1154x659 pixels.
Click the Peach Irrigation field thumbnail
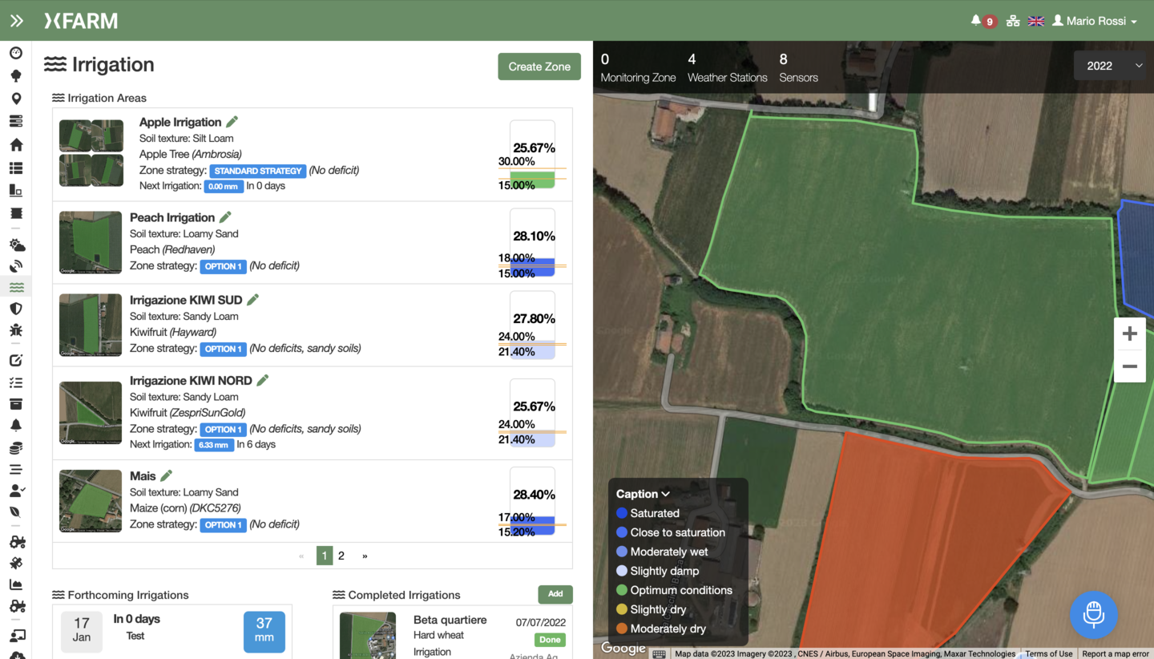click(91, 243)
